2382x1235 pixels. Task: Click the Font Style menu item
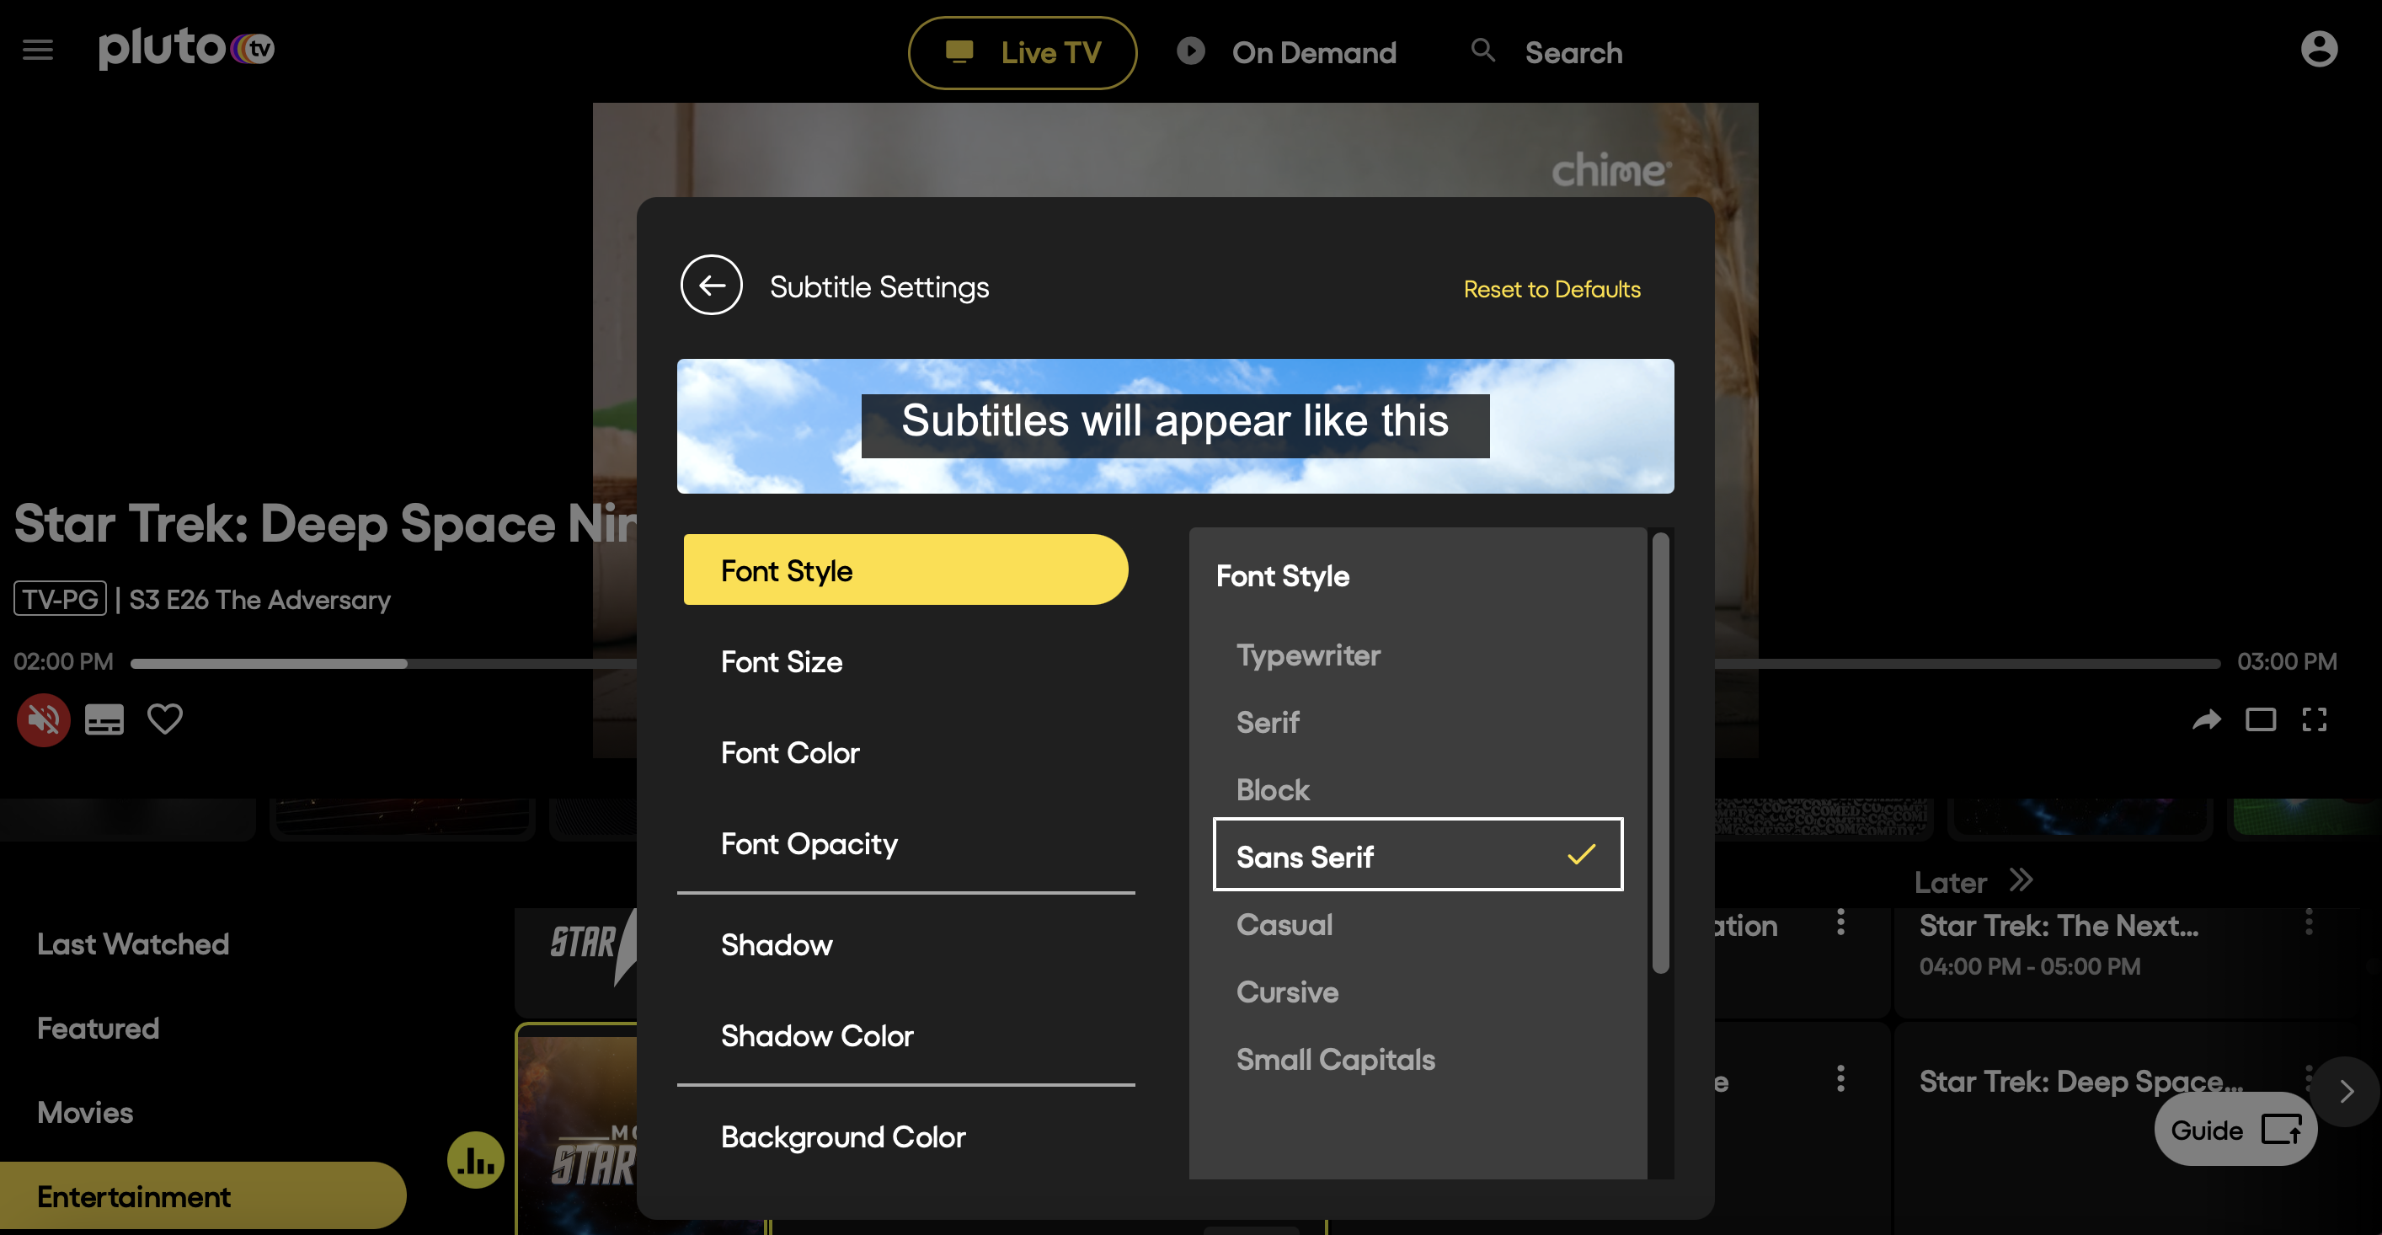pyautogui.click(x=907, y=570)
